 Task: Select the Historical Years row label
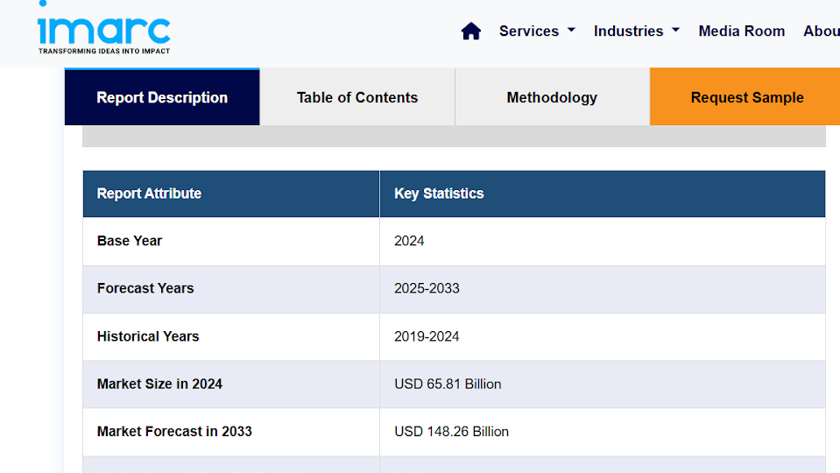coord(148,336)
